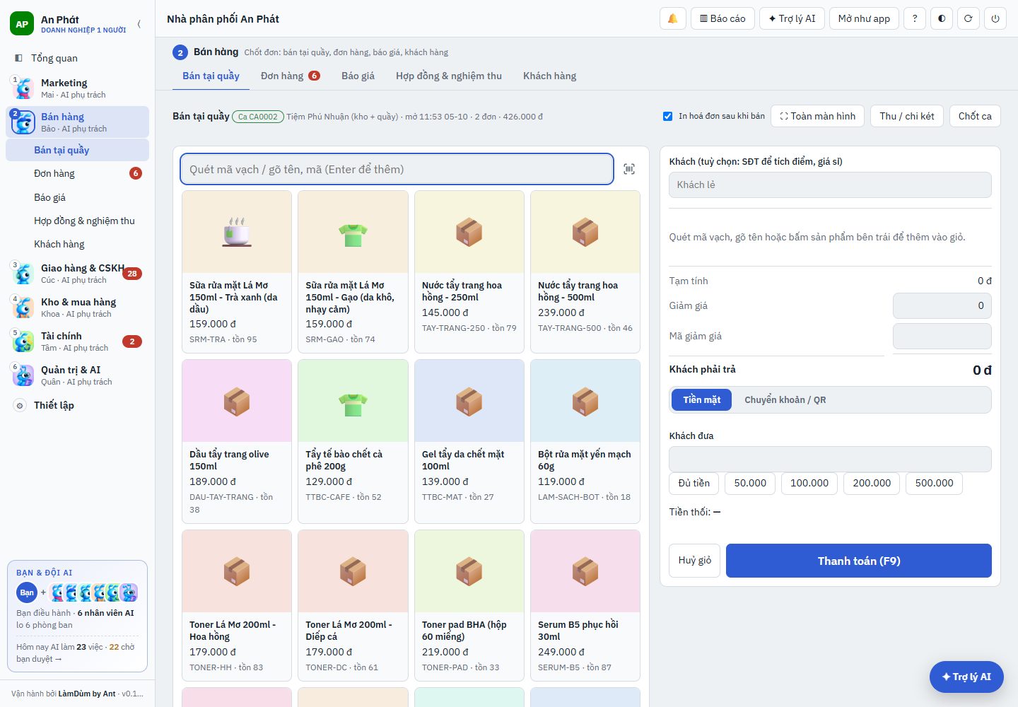The image size is (1018, 707).
Task: Add Tẩy tế bào chết cà phê 200g
Action: click(x=353, y=441)
